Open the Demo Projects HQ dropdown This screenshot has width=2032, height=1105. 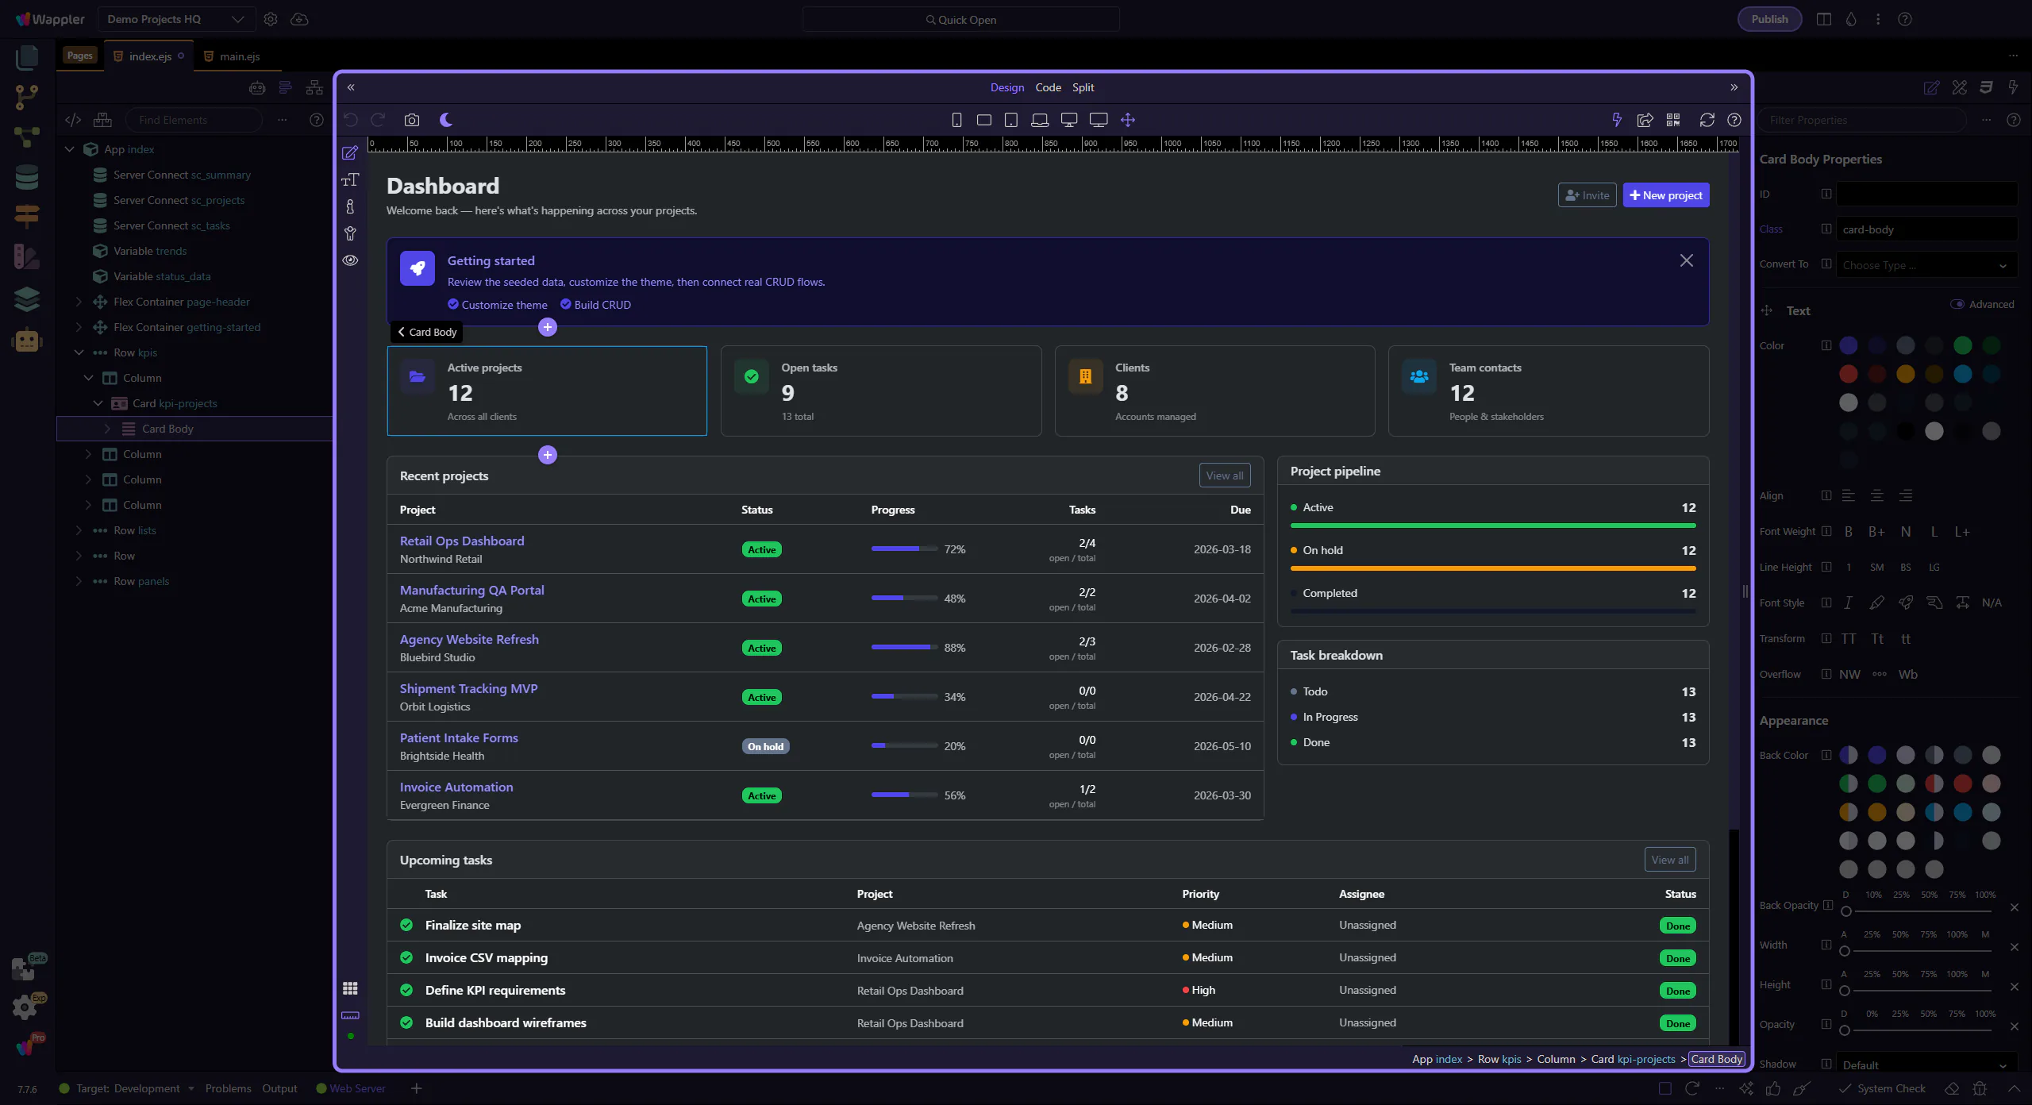(176, 19)
